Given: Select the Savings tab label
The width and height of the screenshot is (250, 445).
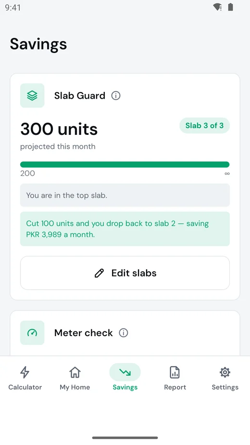Looking at the screenshot, I should point(125,387).
